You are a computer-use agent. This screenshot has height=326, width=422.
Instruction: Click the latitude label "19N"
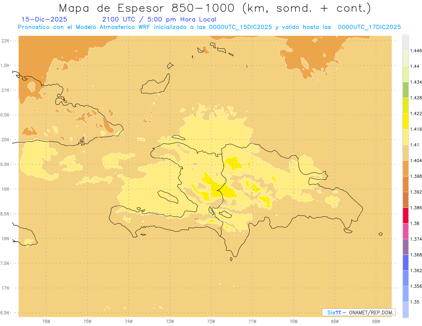pyautogui.click(x=5, y=189)
